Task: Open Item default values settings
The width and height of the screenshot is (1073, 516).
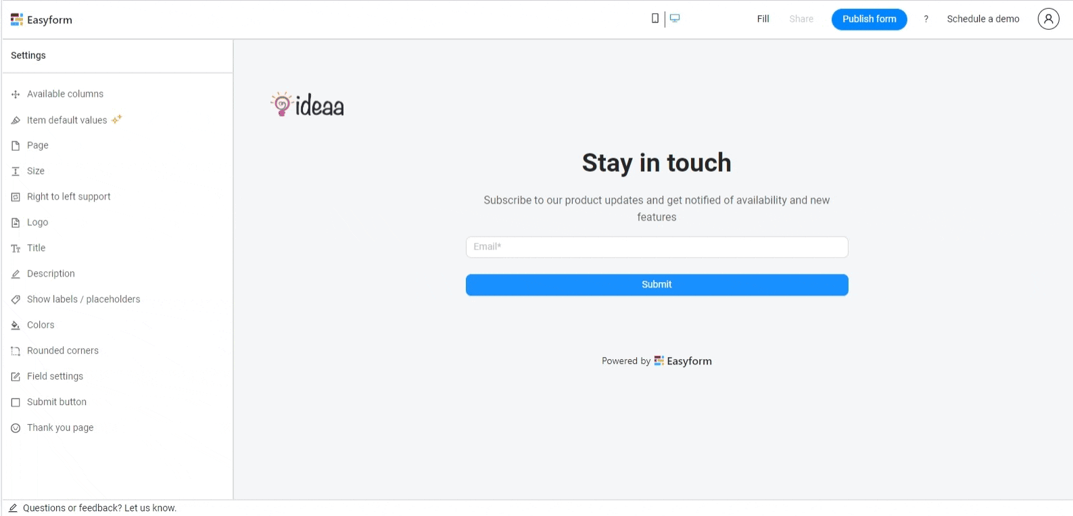Action: (67, 120)
